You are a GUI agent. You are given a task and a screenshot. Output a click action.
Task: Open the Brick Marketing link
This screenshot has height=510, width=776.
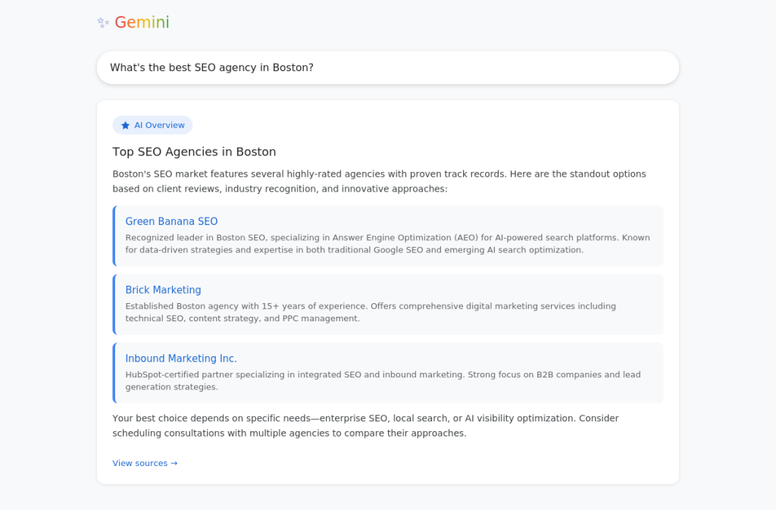click(x=163, y=289)
